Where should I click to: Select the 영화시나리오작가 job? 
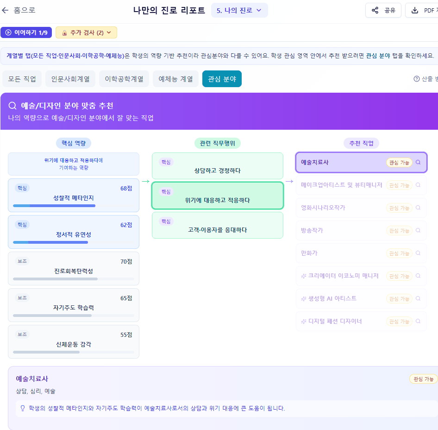pyautogui.click(x=361, y=208)
